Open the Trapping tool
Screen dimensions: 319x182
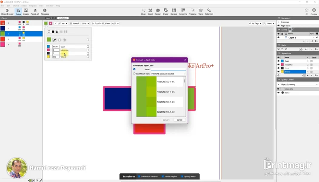[193, 12]
